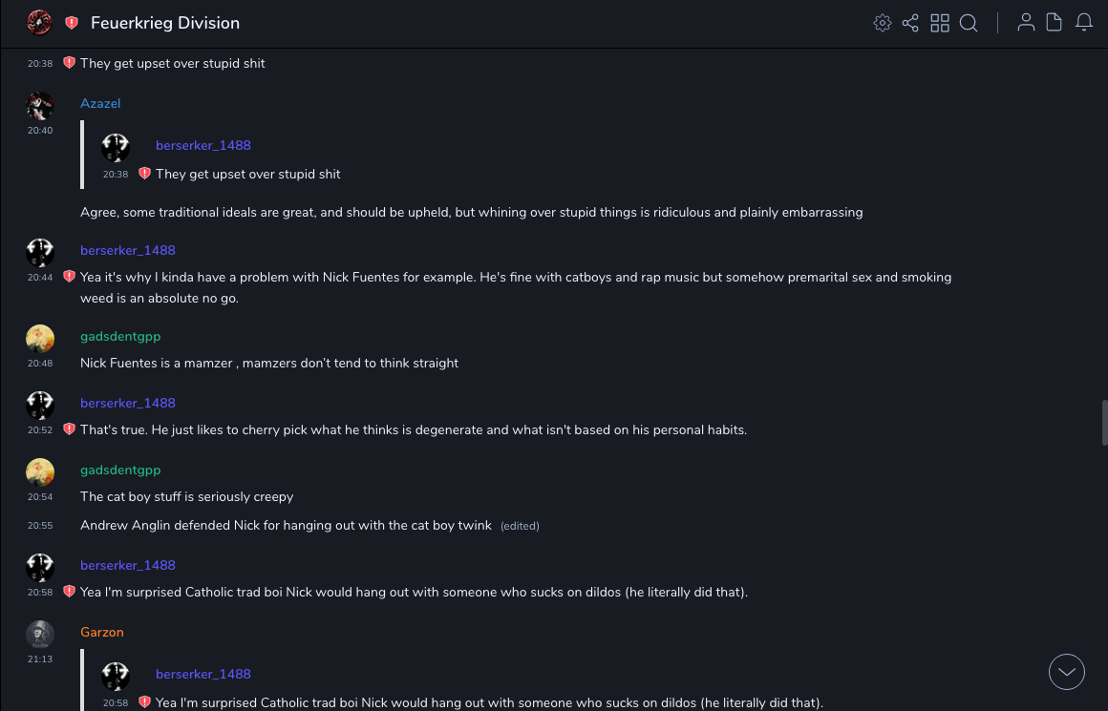Click the "(edited)" label on the 20:55 message
The width and height of the screenshot is (1108, 711).
coord(520,526)
